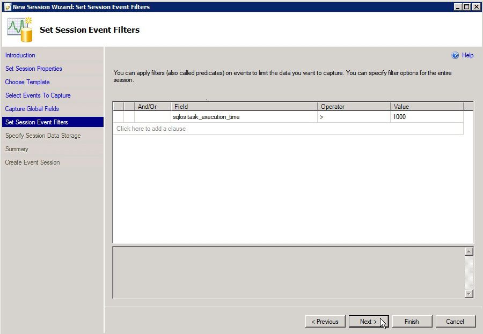This screenshot has width=483, height=334.
Task: Click the Field column header
Action: [244, 107]
